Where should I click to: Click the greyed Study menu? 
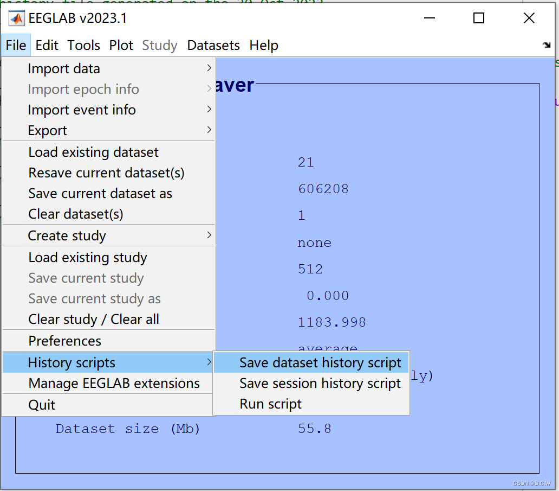click(x=159, y=46)
